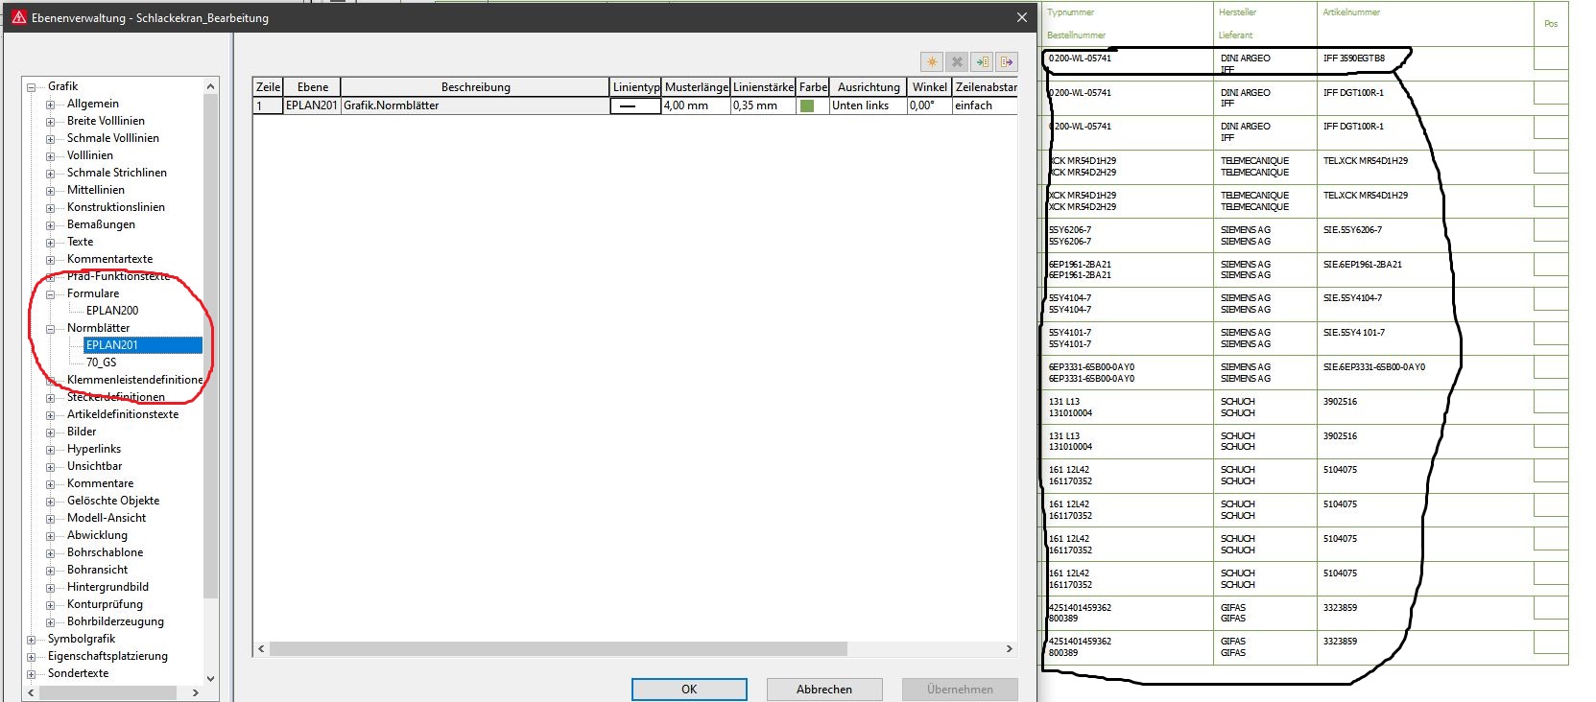Click the Ausrichtung cell 'Unten links'

pyautogui.click(x=868, y=105)
